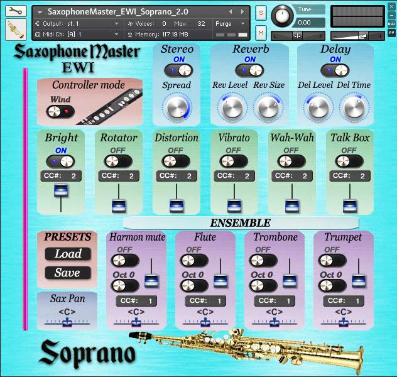Load a preset
397x377 pixels.
point(68,254)
